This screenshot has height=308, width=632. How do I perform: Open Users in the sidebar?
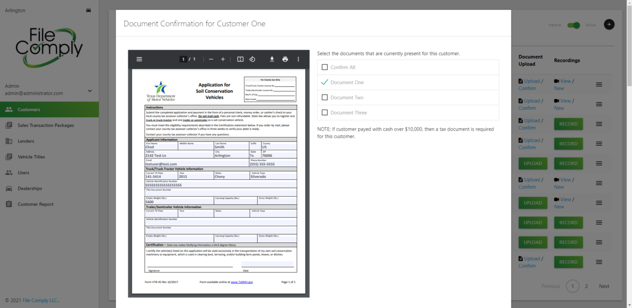tap(49, 172)
